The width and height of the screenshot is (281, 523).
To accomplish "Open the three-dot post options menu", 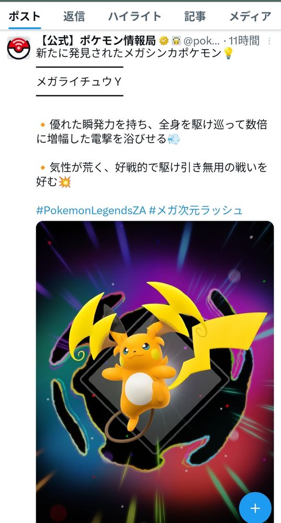I will coord(269,41).
